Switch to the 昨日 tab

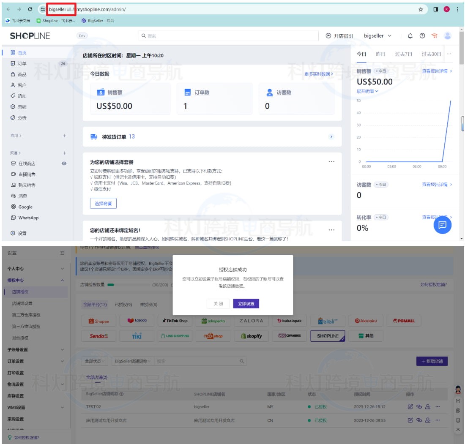(380, 54)
